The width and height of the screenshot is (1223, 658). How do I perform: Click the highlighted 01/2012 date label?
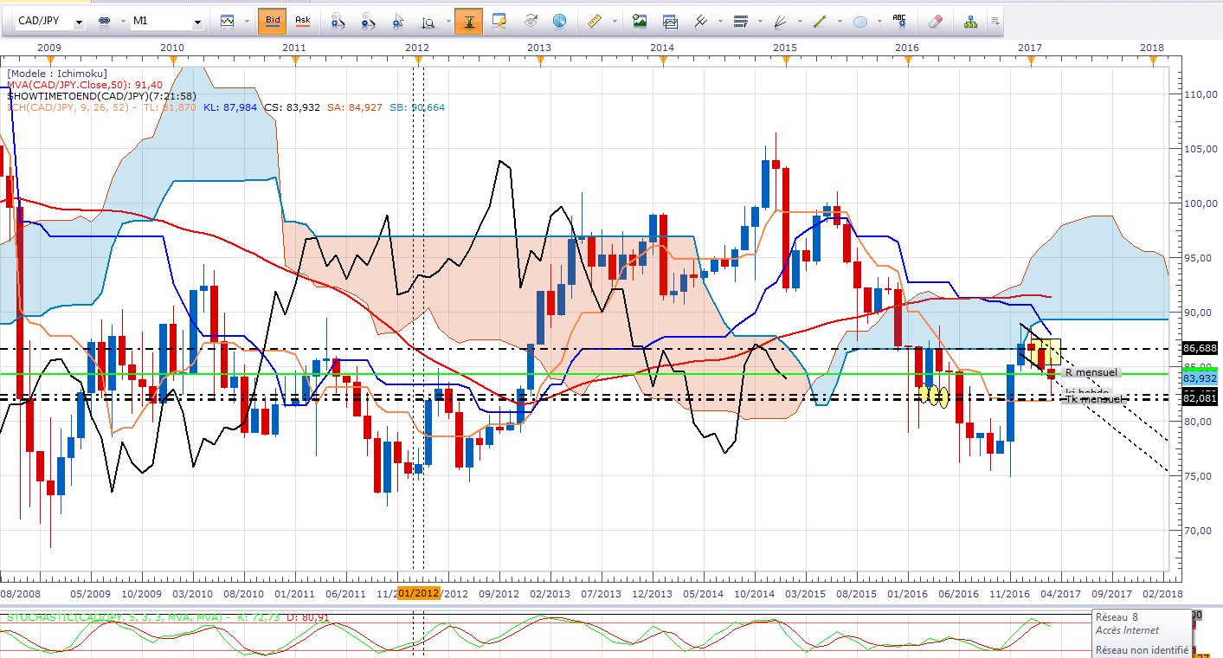pyautogui.click(x=420, y=593)
